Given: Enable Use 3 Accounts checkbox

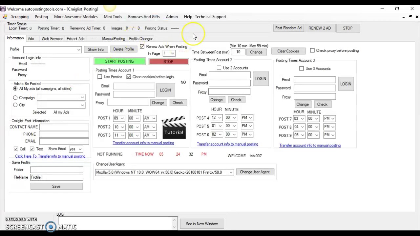Looking at the screenshot, I should [x=302, y=69].
